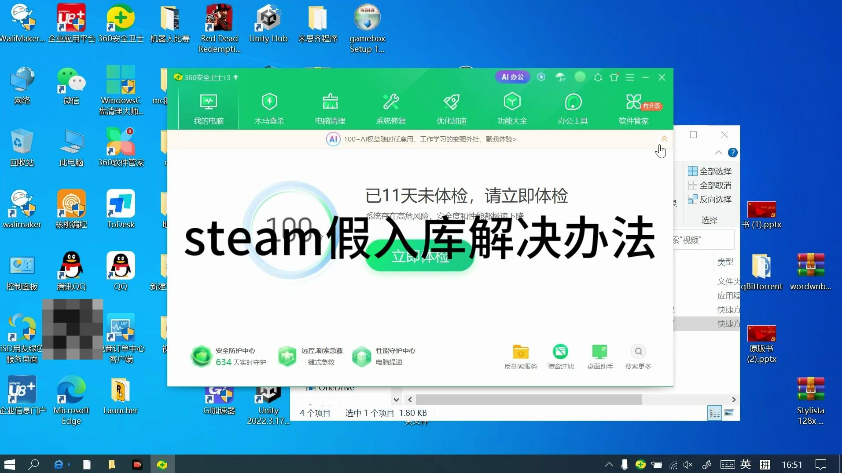This screenshot has width=842, height=473.
Task: Click the nav pane scroll down arrow in Explorer
Action: click(x=396, y=400)
